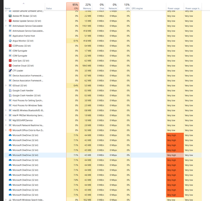The width and height of the screenshot is (210, 201).
Task: Expand the Adobe Update Service group
Action: (6, 21)
